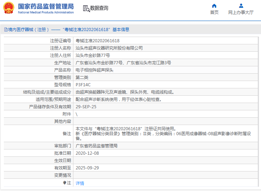261x191 pixels.
Task: Click the bullet icon beside 注 label
Action: 64,183
